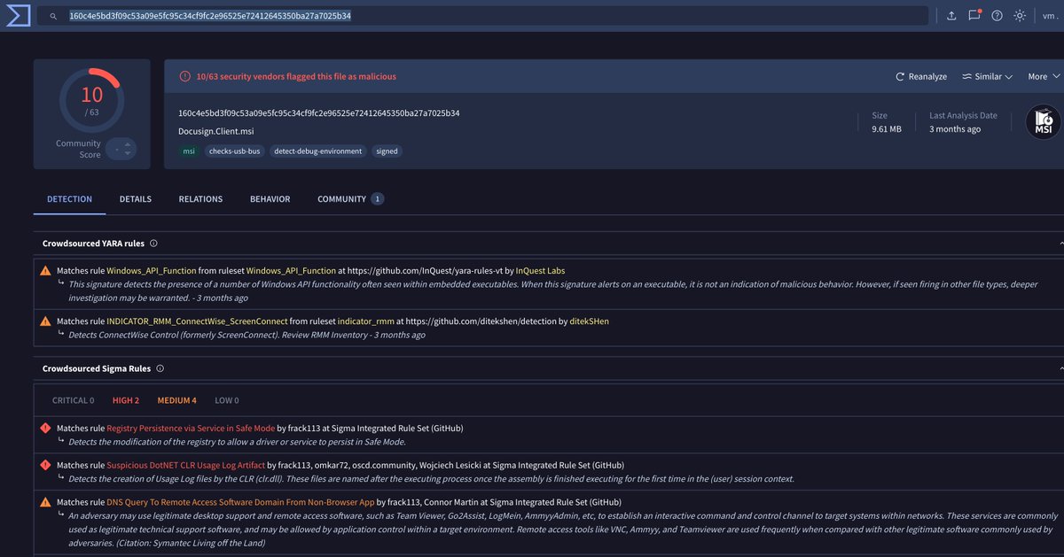Image resolution: width=1064 pixels, height=557 pixels.
Task: Click the '3 months ago' last analysis date
Action: 955,129
